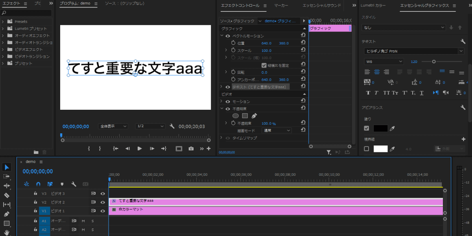Switch to the エッセンシャルサウンド tab
Viewport: 472px width, 236px height.
click(x=322, y=6)
